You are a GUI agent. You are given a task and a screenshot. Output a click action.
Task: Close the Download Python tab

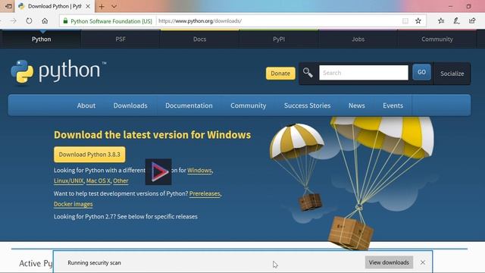(88, 6)
